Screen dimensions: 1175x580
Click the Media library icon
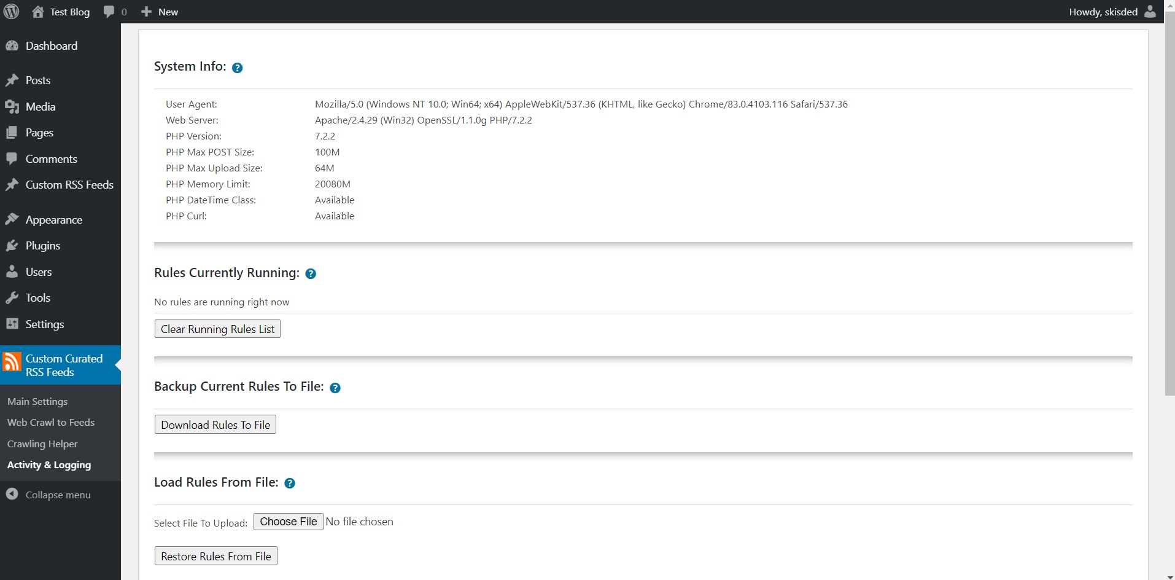[x=12, y=107]
